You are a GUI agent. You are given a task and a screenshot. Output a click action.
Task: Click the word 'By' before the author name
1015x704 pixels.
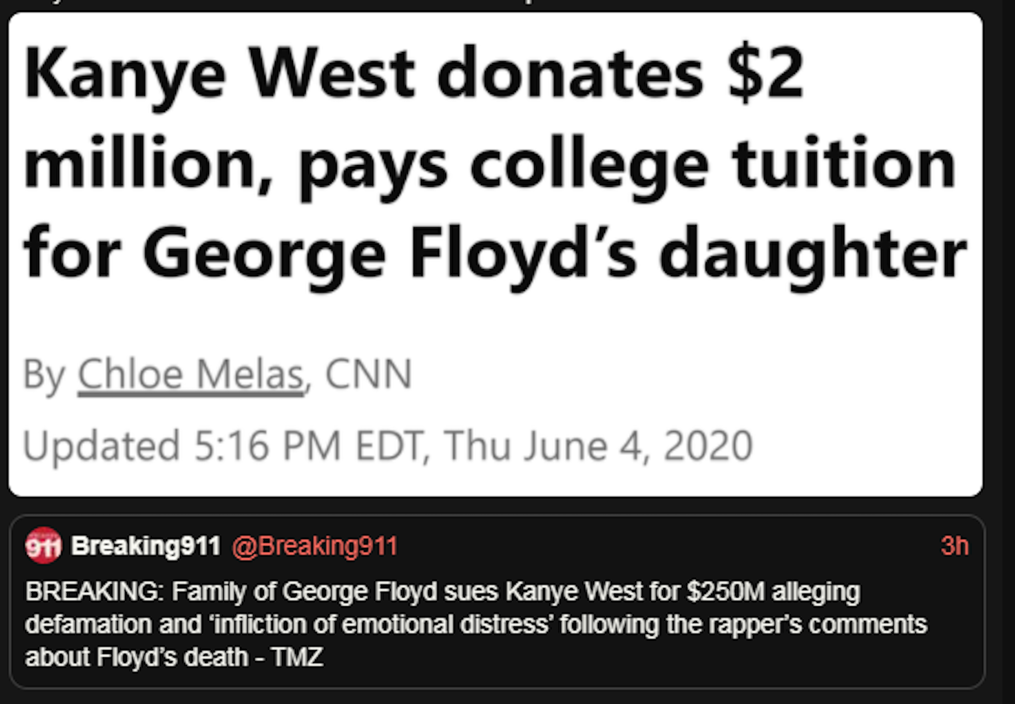pos(44,374)
